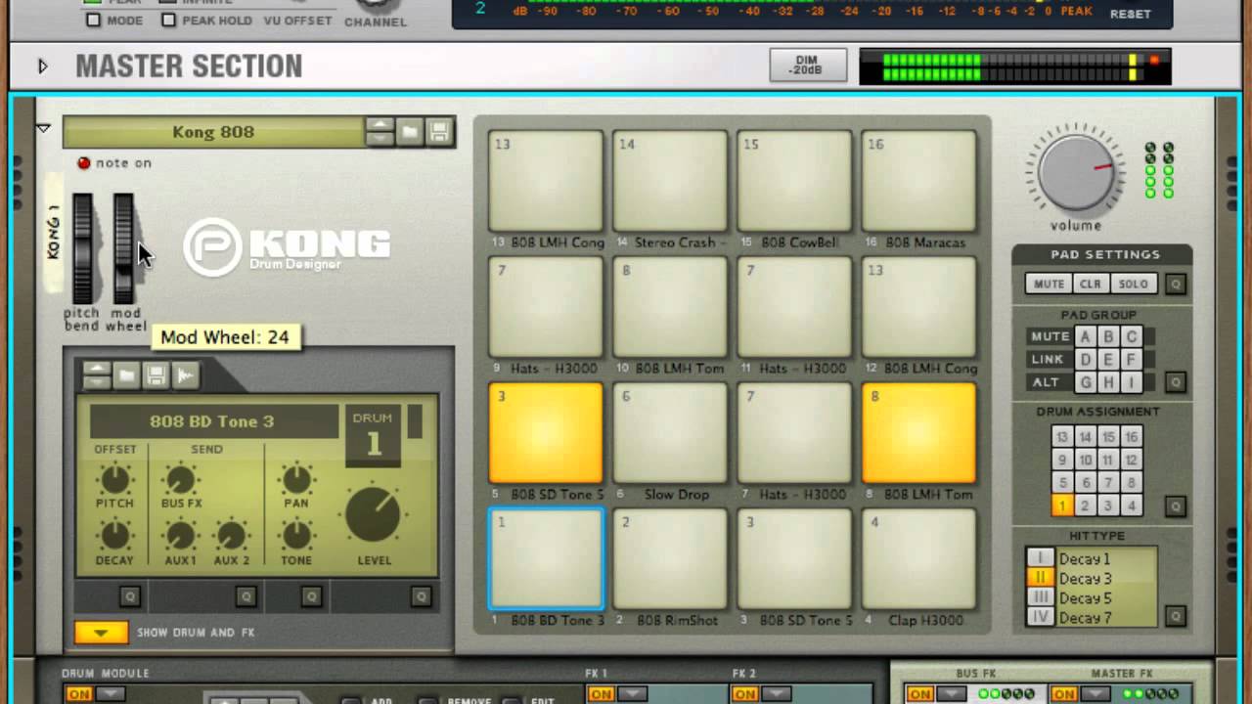
Task: Open the Kong 808 patch name display
Action: tap(213, 132)
